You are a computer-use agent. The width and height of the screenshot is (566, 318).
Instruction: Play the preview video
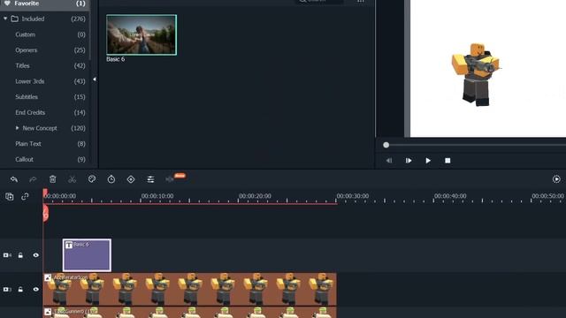click(428, 161)
